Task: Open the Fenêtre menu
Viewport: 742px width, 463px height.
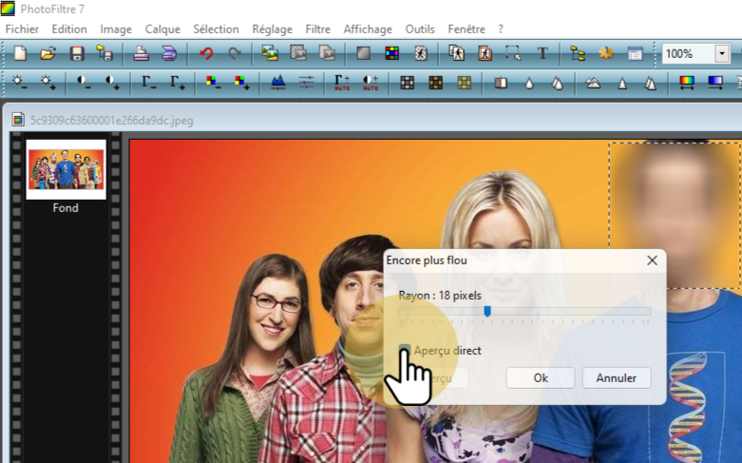Action: (466, 29)
